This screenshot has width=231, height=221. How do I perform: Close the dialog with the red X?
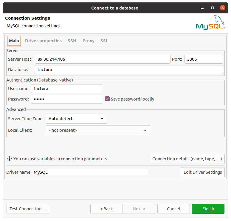tap(222, 8)
